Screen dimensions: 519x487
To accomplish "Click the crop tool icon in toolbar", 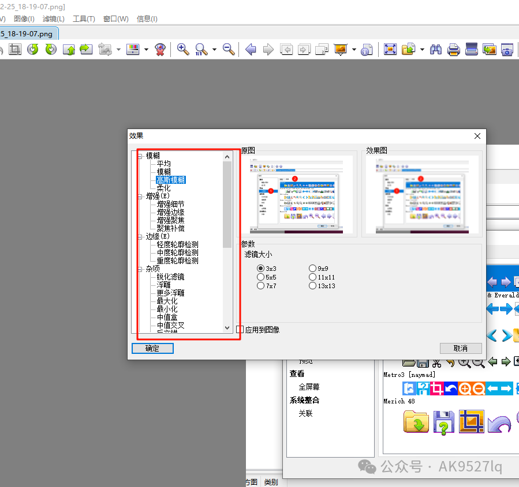I will 14,50.
